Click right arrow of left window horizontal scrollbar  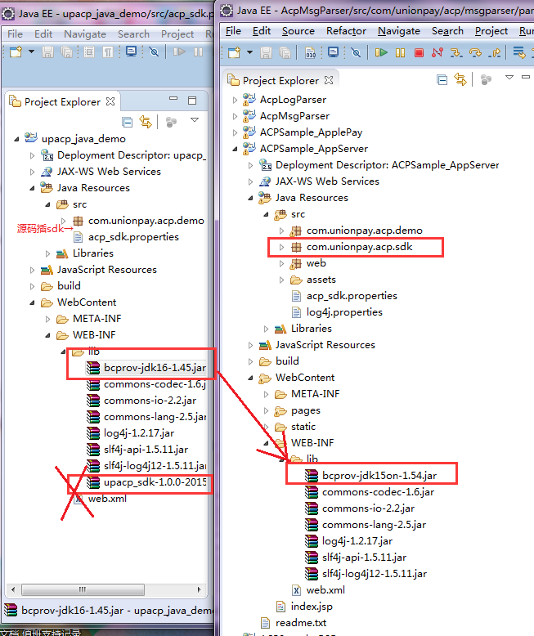pyautogui.click(x=199, y=589)
